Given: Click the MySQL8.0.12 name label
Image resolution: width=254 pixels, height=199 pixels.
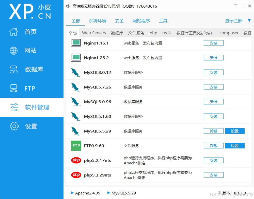Looking at the screenshot, I should [97, 73].
